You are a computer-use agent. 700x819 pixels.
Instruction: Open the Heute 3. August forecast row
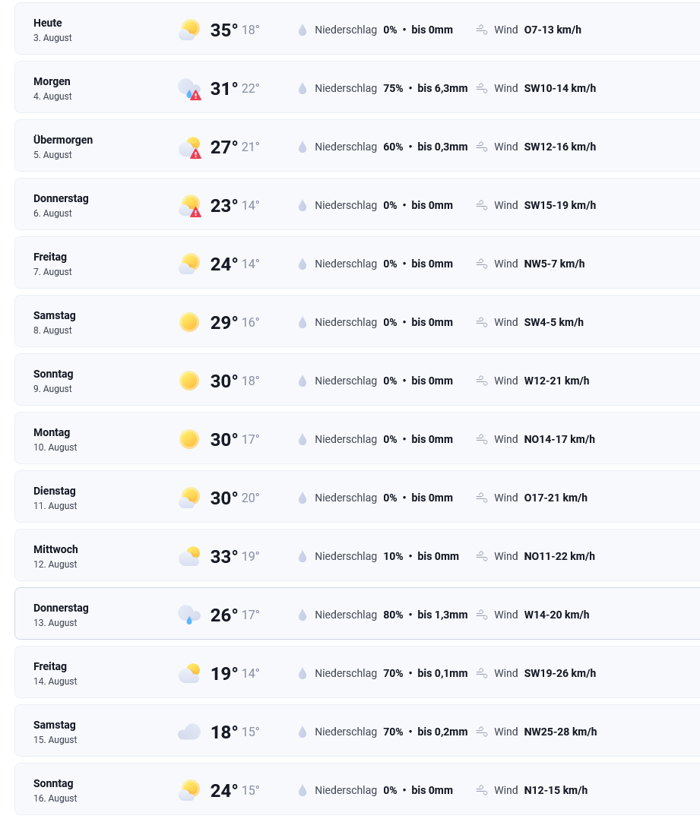pyautogui.click(x=357, y=29)
